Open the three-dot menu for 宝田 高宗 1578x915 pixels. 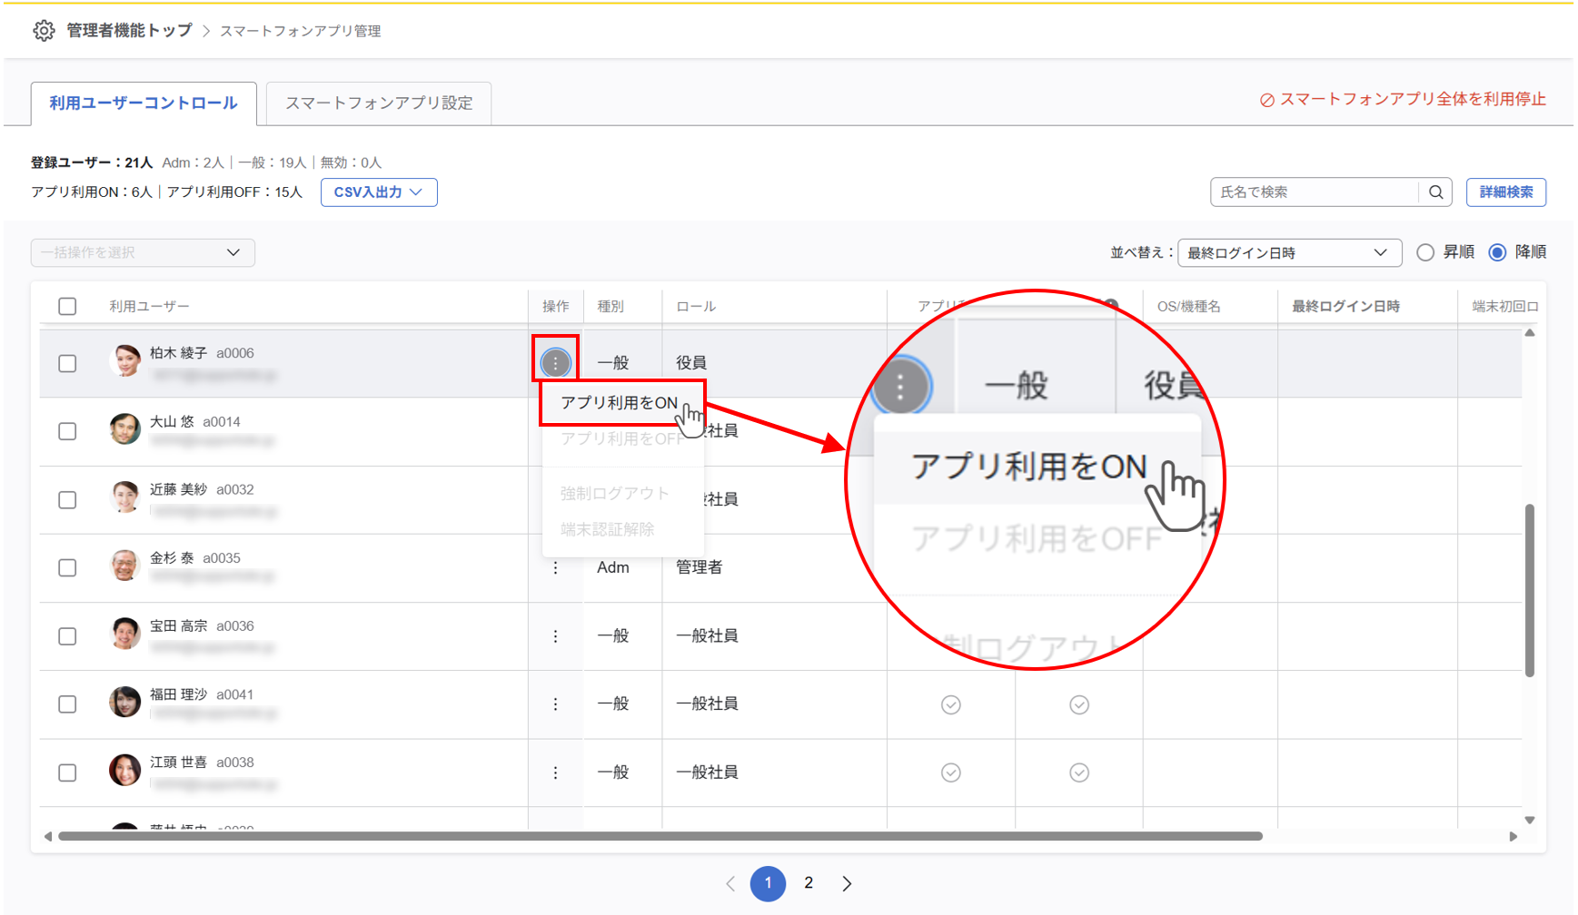(x=555, y=636)
